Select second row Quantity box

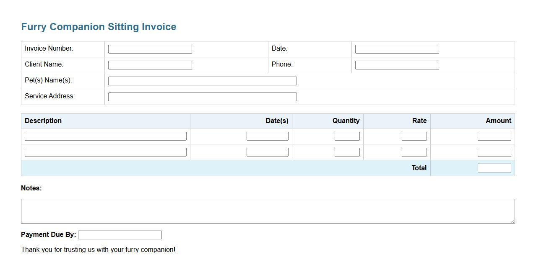coord(347,152)
